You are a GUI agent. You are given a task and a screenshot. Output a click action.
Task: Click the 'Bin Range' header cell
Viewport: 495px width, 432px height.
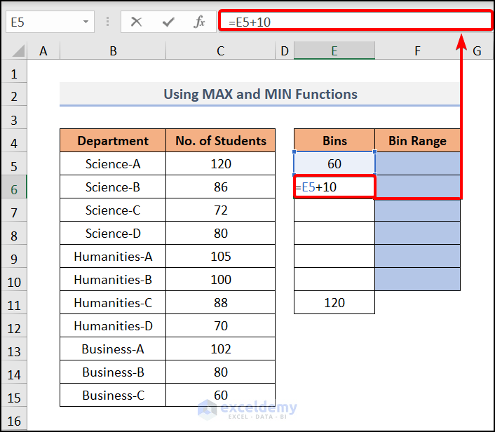(x=417, y=140)
